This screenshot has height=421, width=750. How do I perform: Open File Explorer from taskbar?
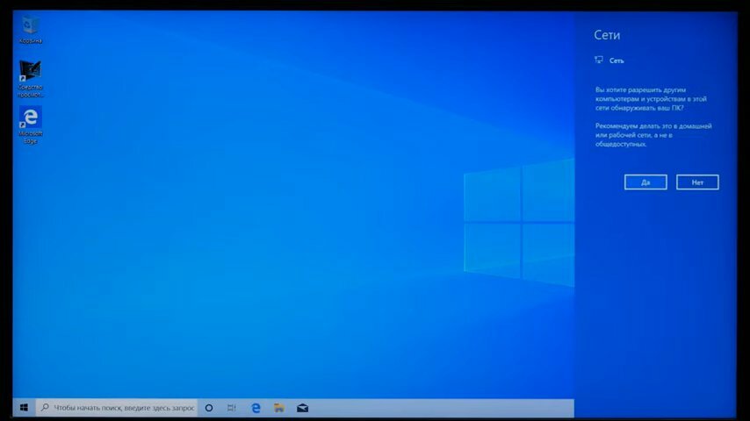[x=279, y=408]
